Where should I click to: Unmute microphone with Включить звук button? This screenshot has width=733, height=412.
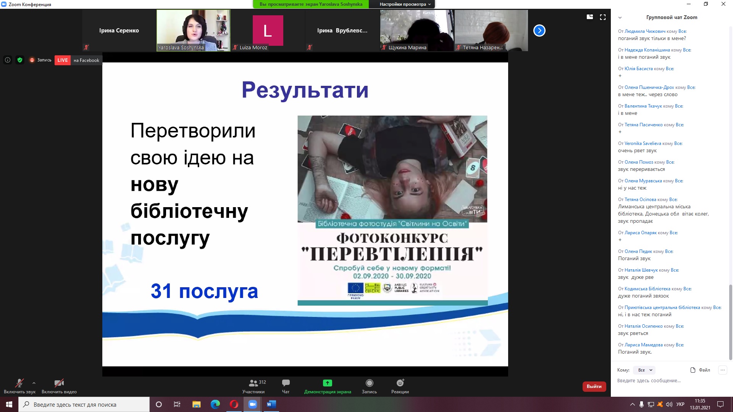[x=19, y=386]
